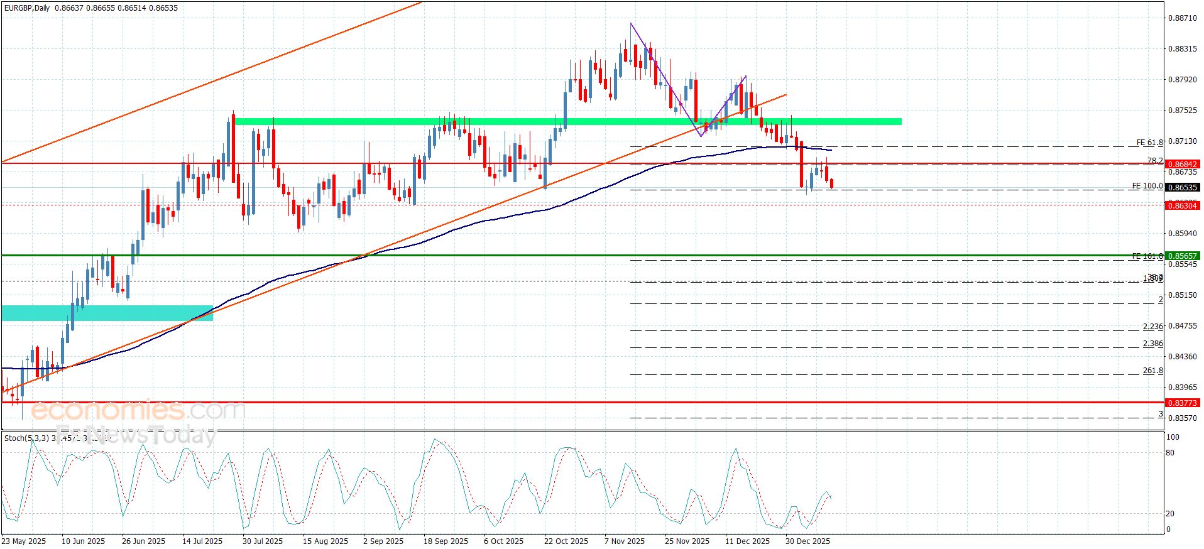Select the bright green horizontal resistance zone
Image resolution: width=1204 pixels, height=549 pixels.
point(567,121)
